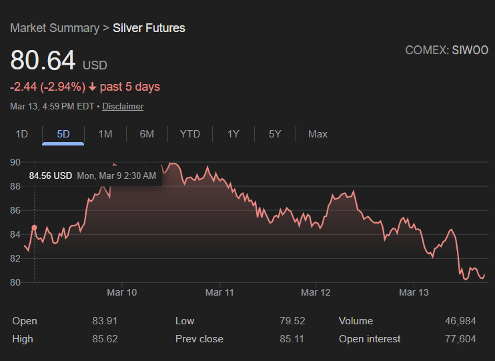Click the Mar 10 axis label
This screenshot has height=361, width=495.
pyautogui.click(x=121, y=292)
